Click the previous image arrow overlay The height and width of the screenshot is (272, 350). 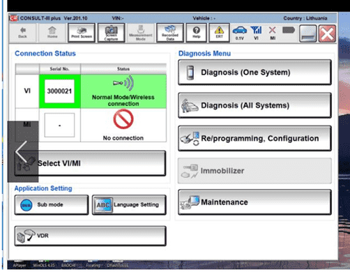pos(23,151)
